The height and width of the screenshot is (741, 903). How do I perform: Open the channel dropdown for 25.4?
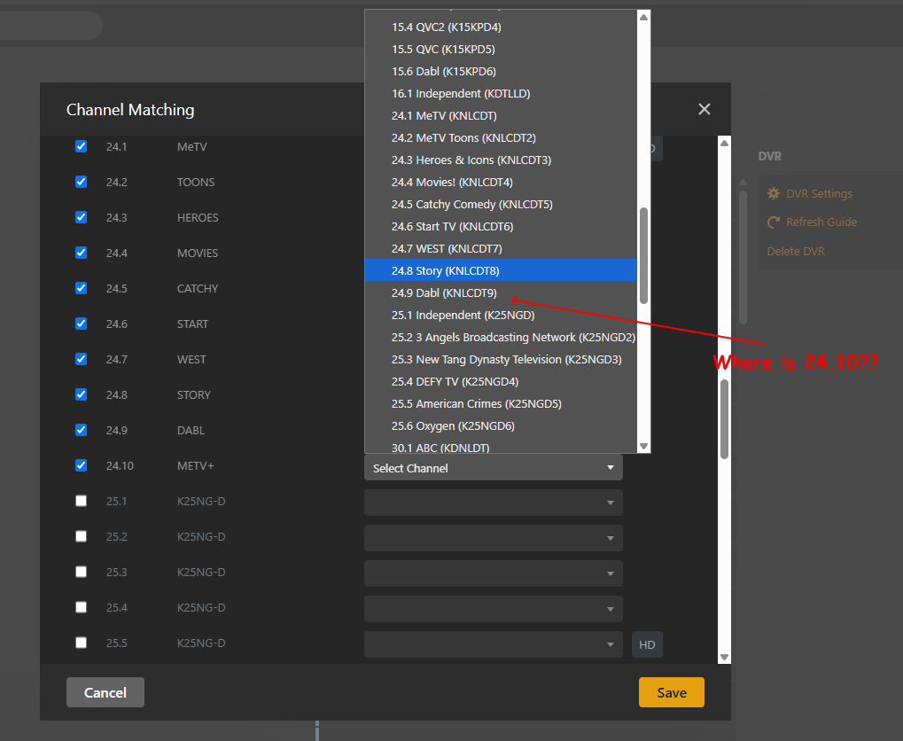click(x=494, y=609)
